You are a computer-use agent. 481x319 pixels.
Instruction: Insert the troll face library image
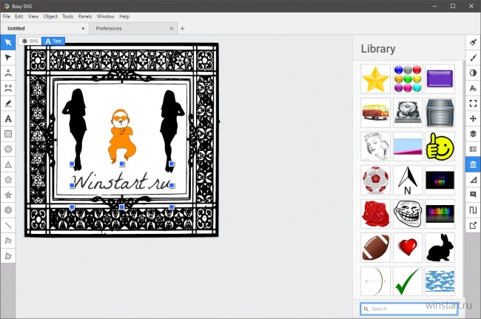(x=408, y=214)
